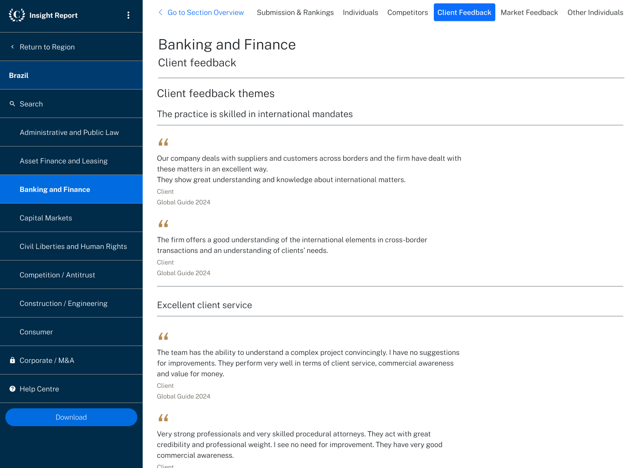The image size is (642, 468).
Task: Switch to the Competitors tab
Action: tap(407, 12)
